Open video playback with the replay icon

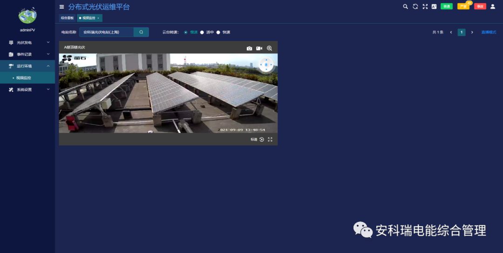pos(262,139)
